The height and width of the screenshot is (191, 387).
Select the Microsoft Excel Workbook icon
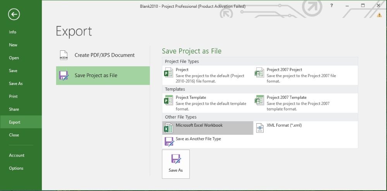[169, 128]
